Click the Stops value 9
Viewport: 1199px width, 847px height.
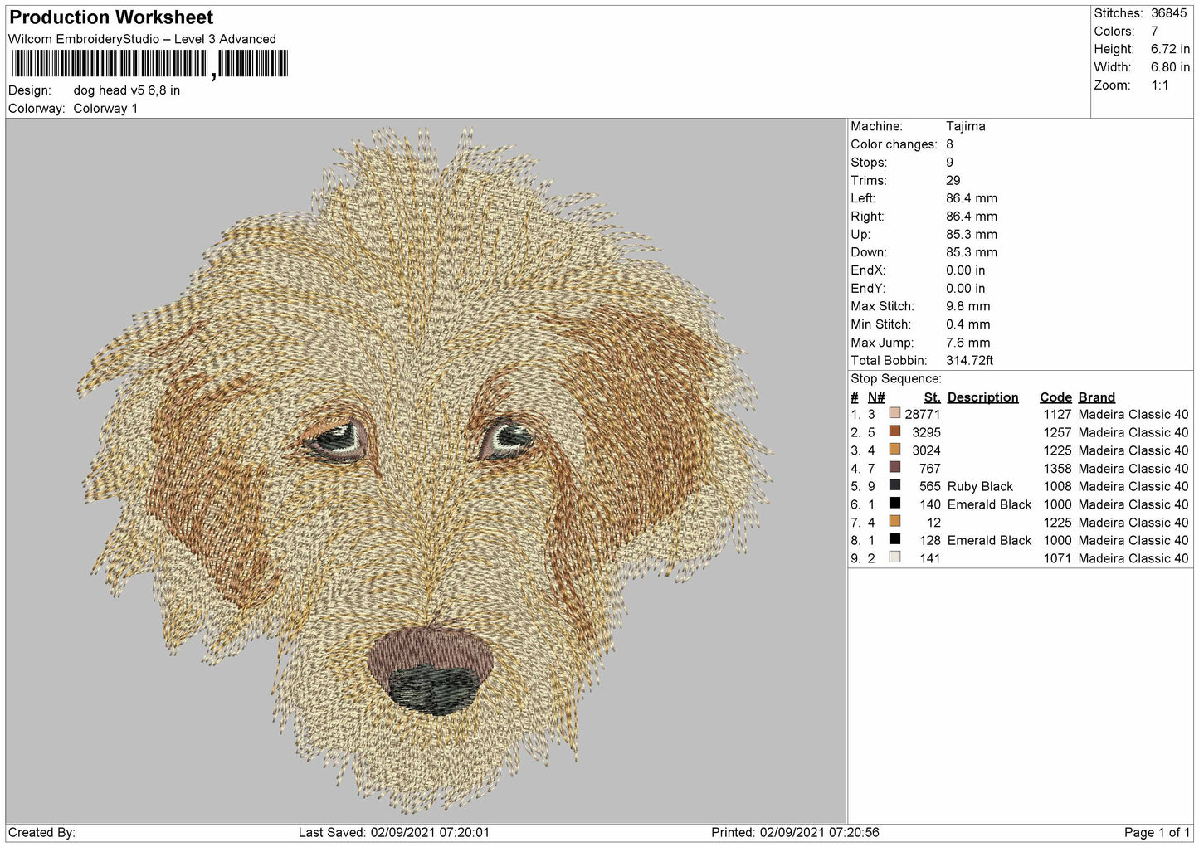click(949, 163)
